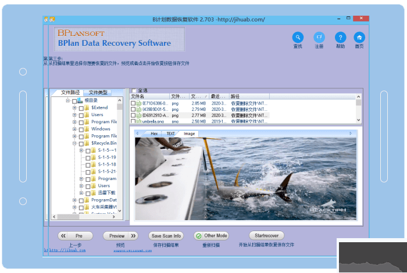Click the $Extend folder icon
407x273 pixels.
pos(86,107)
